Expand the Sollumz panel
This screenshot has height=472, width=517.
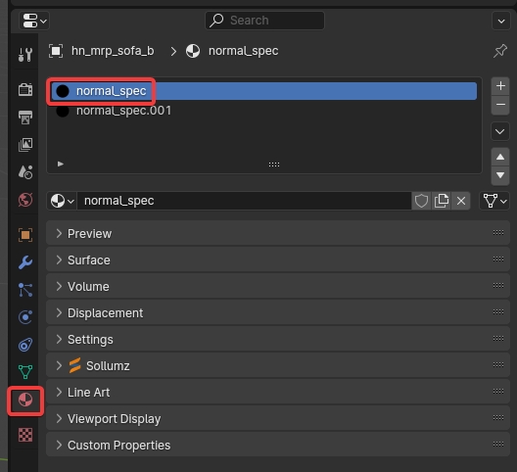[278, 365]
